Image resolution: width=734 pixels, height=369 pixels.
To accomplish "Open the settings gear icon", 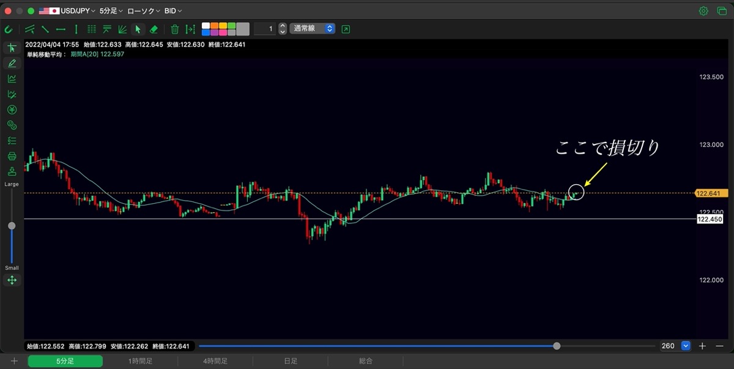I will coord(703,11).
